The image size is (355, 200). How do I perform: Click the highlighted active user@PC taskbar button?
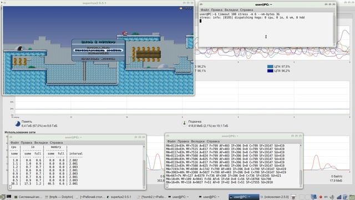click(244, 197)
